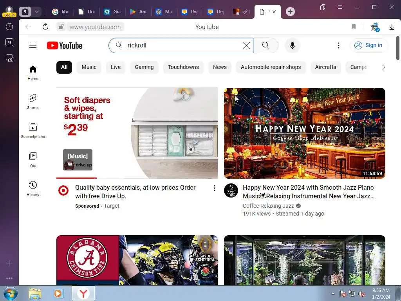Click Quality baby essentials ad title

coord(135,192)
